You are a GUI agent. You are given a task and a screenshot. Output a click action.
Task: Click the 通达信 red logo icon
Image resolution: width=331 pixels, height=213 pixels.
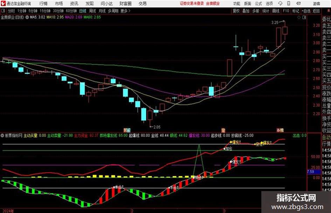(x=3, y=3)
